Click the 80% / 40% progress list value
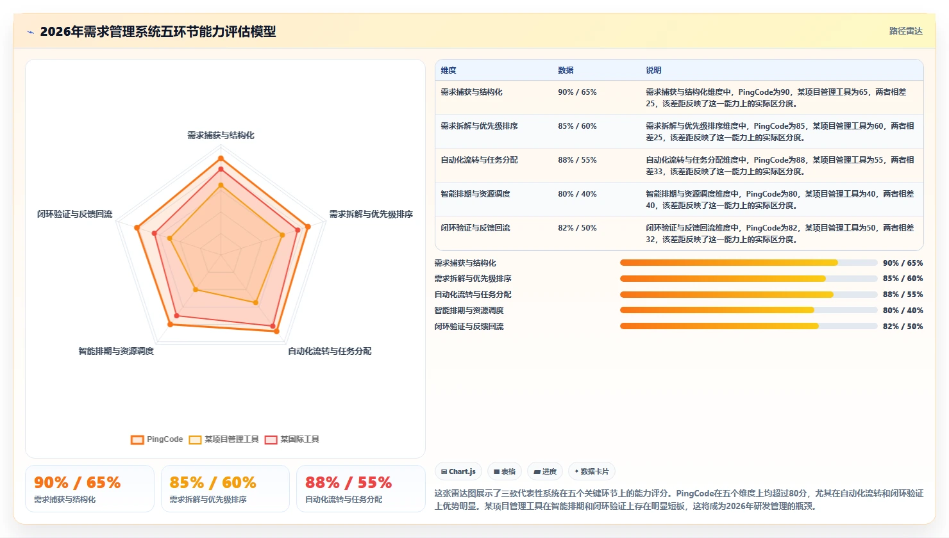Image resolution: width=949 pixels, height=538 pixels. [x=903, y=311]
